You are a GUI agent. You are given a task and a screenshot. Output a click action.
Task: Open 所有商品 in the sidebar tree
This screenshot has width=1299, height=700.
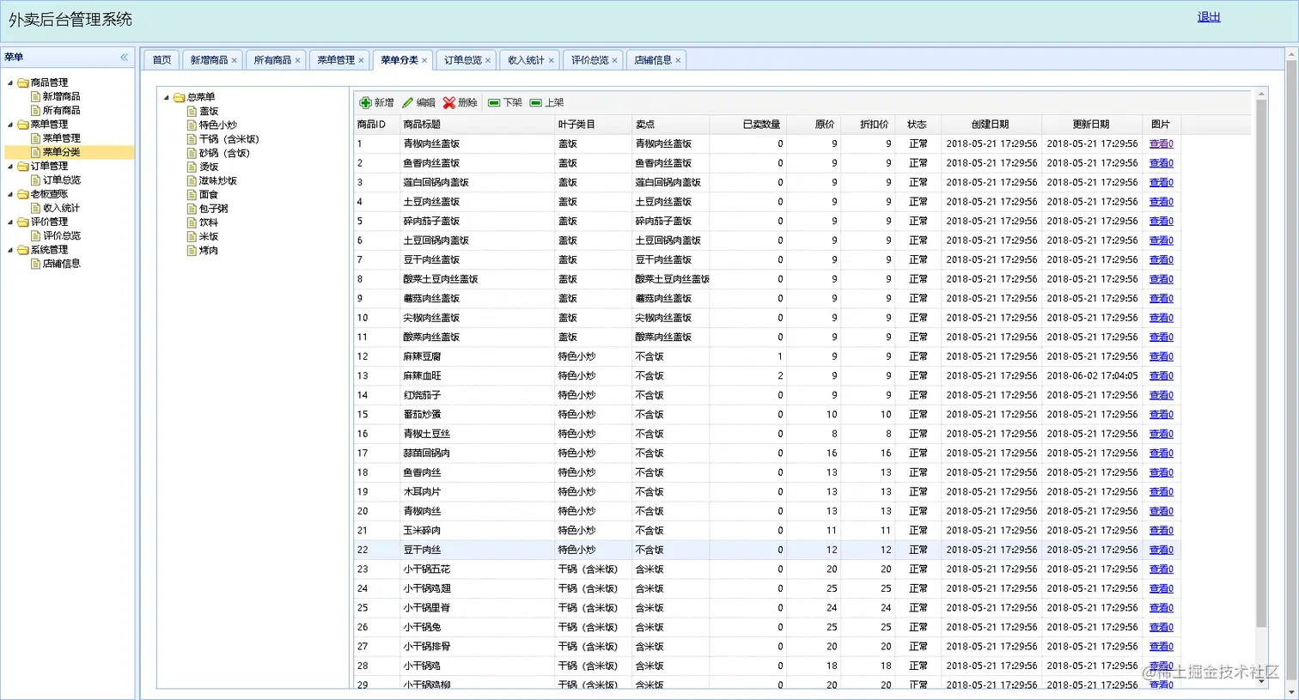click(62, 110)
